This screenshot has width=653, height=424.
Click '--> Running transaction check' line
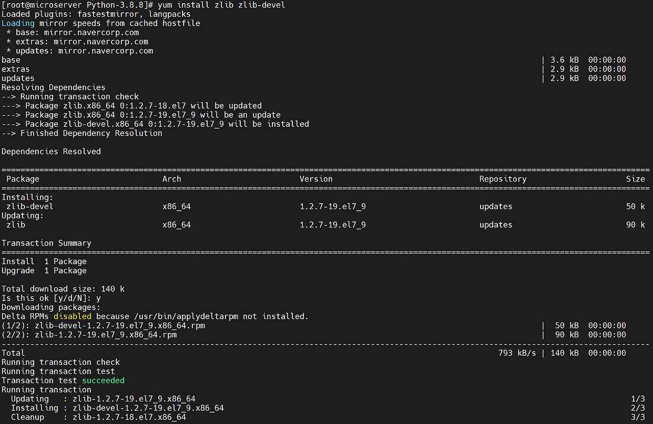point(70,97)
